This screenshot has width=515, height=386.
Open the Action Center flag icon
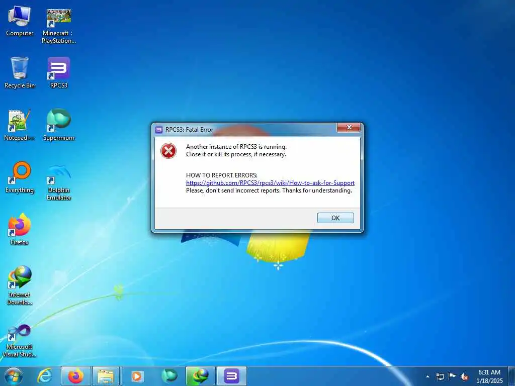click(x=452, y=376)
